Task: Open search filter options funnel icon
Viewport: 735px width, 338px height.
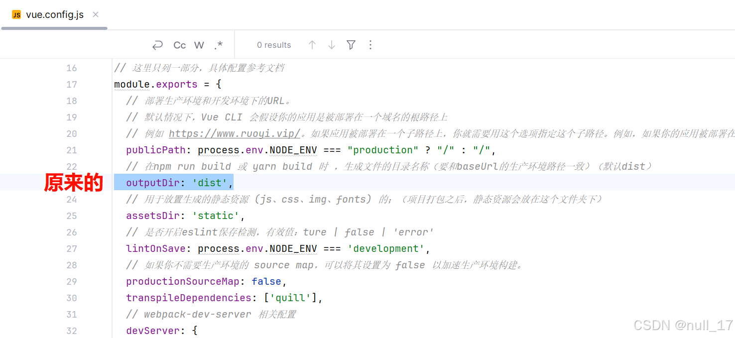Action: [x=351, y=45]
